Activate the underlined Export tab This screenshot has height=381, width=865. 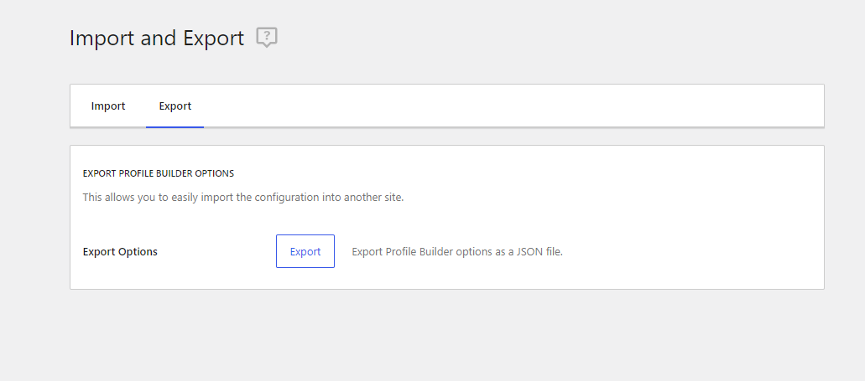pos(175,106)
